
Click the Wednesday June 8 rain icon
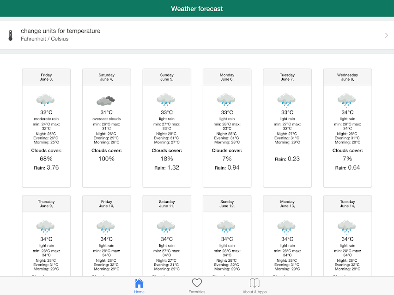click(347, 100)
